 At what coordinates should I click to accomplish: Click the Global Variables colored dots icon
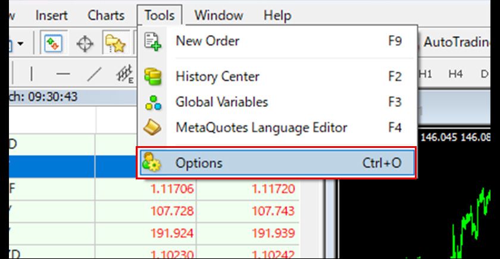coord(153,102)
